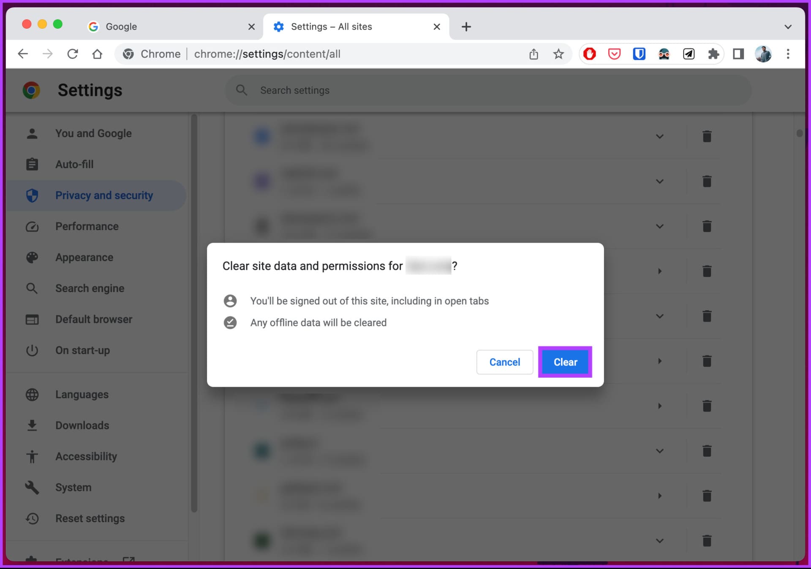Open Languages settings
Image resolution: width=811 pixels, height=569 pixels.
[96, 394]
